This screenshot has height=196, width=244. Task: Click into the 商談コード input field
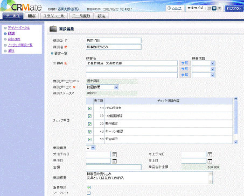114,40
